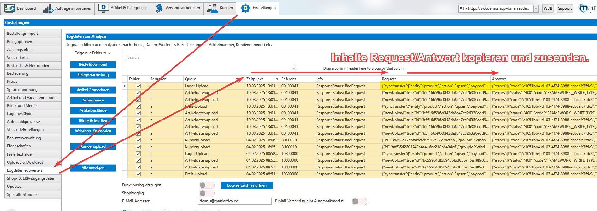
Task: Open Shop- & ERP-Zugangsdaten
Action: [x=33, y=178]
